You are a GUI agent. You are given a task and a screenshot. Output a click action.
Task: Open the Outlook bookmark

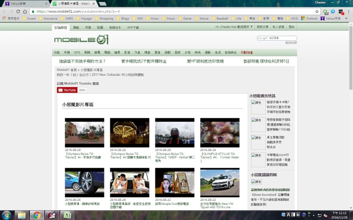click(309, 19)
